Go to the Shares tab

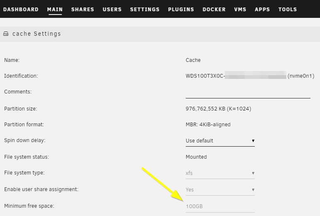83,10
